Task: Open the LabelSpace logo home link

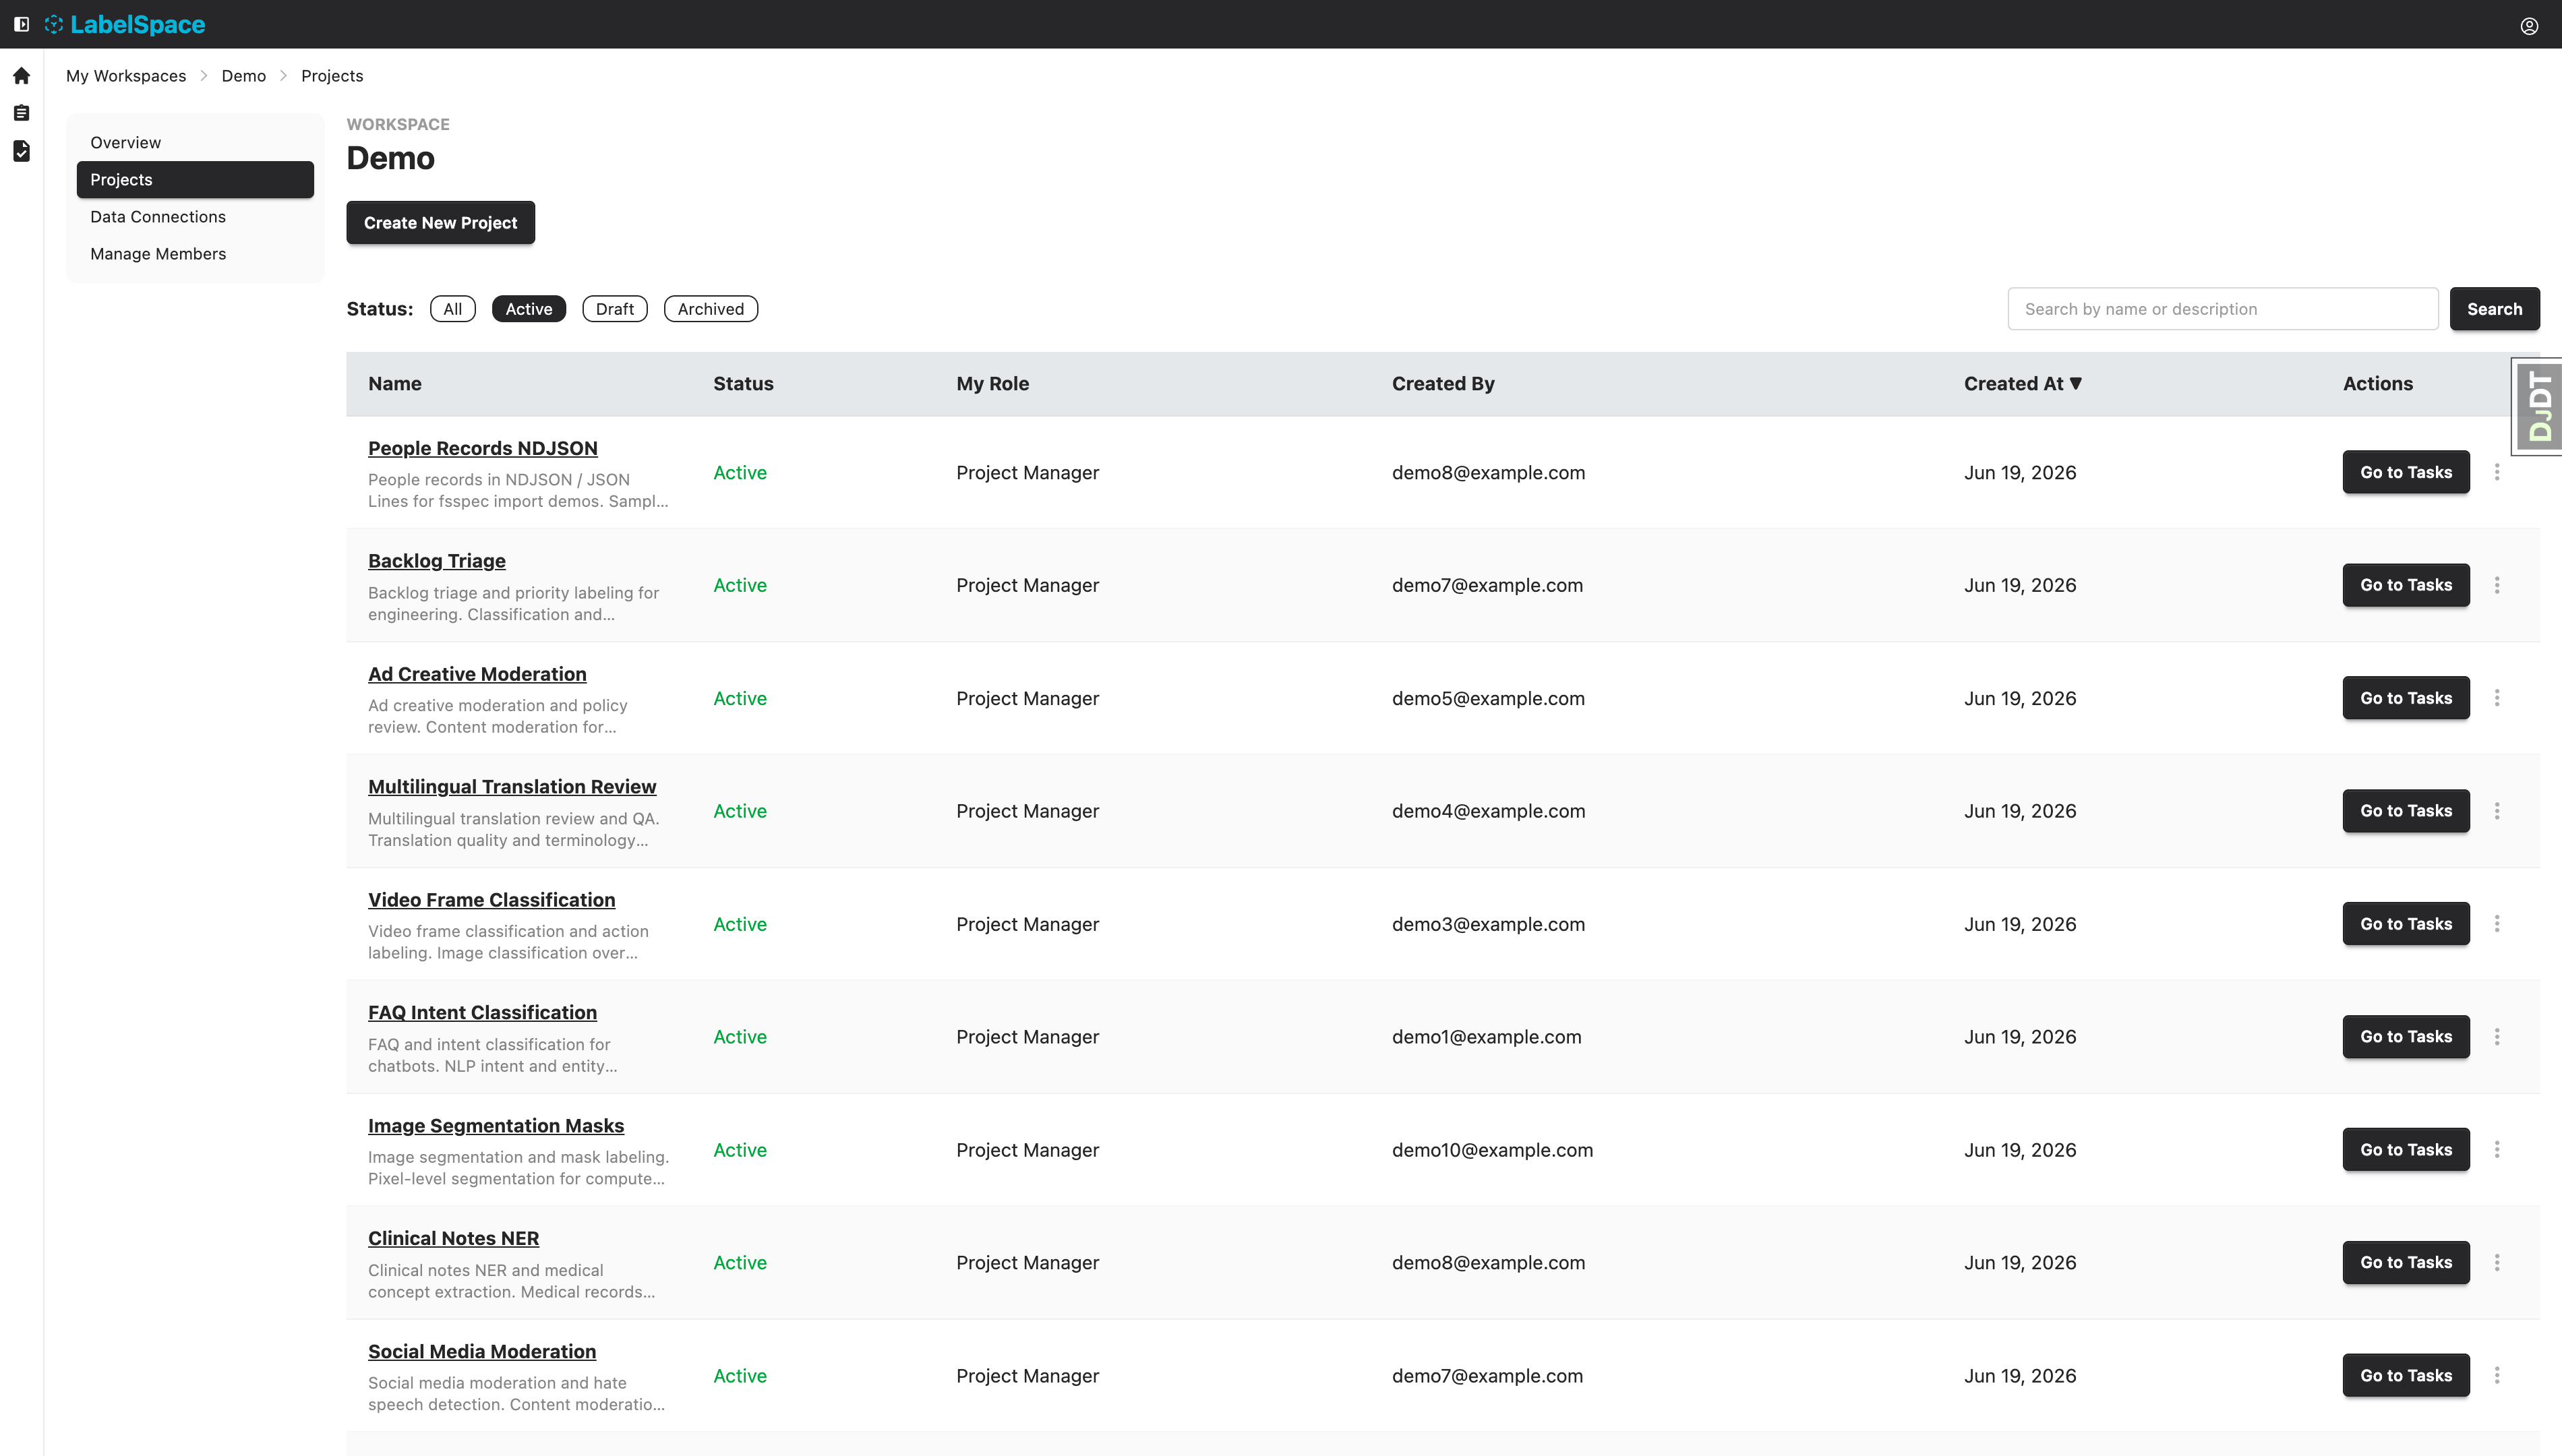Action: 126,24
